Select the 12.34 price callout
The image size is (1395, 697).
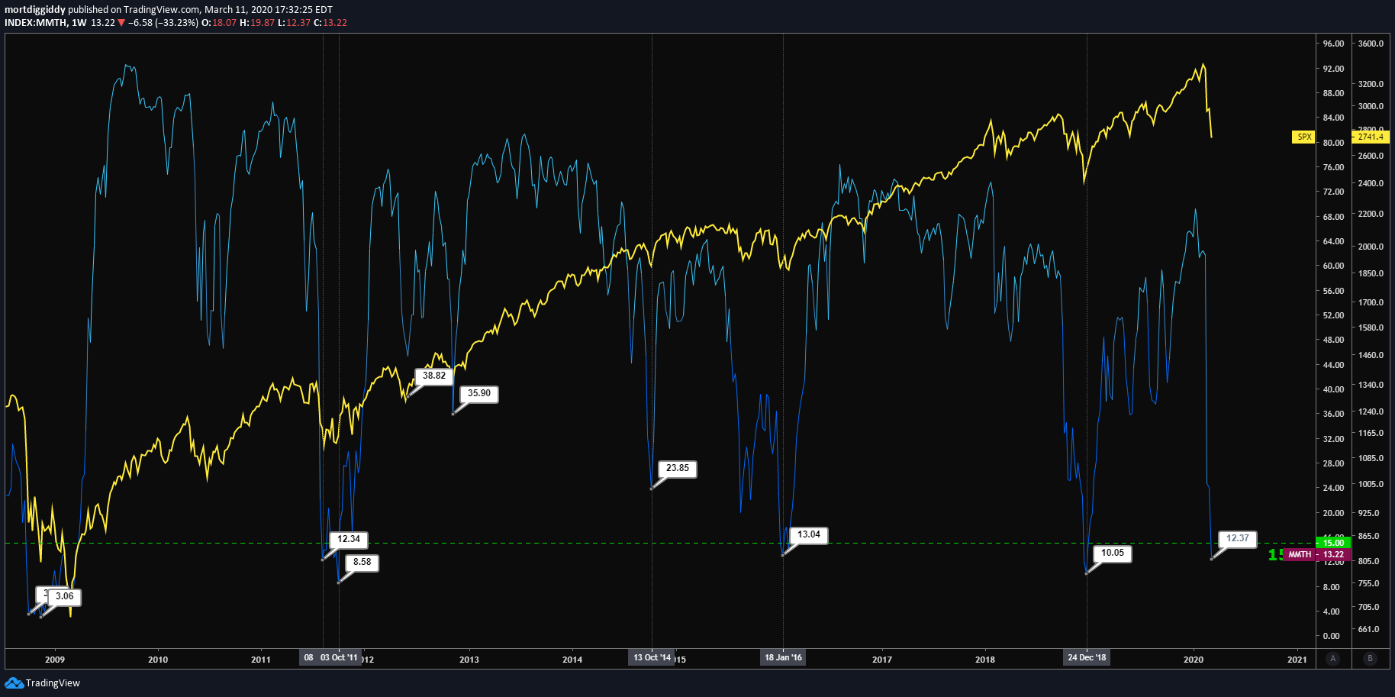click(x=349, y=539)
